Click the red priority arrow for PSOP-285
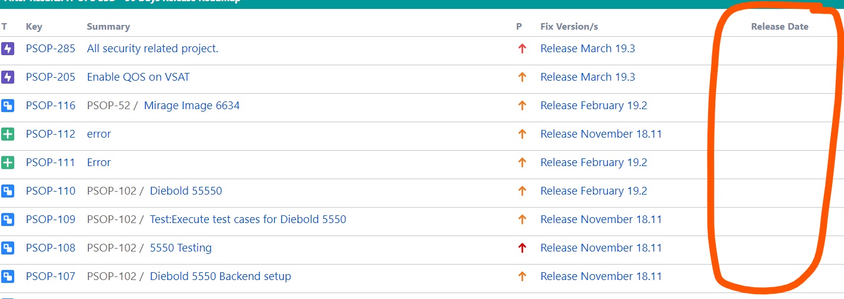 pyautogui.click(x=522, y=49)
